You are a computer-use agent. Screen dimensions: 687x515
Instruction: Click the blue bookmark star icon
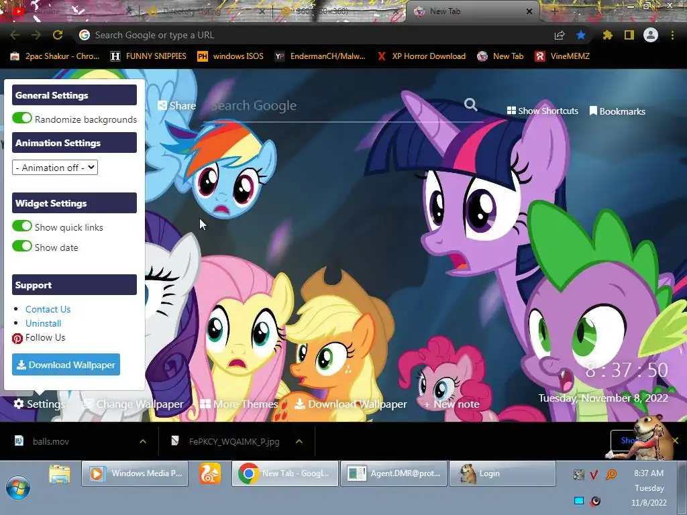click(581, 35)
